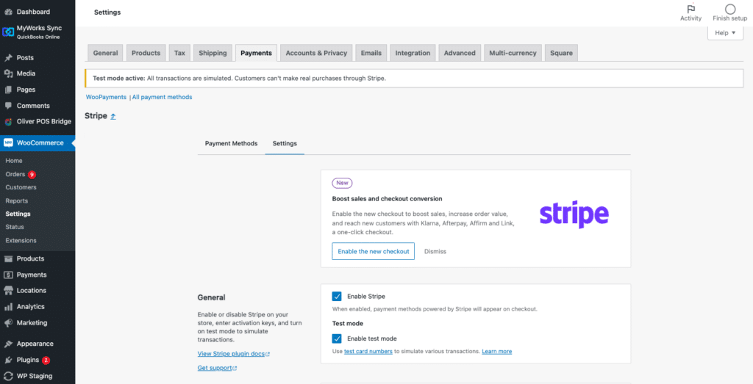Screen dimensions: 753x384
Task: Expand the Help dropdown
Action: tap(725, 32)
